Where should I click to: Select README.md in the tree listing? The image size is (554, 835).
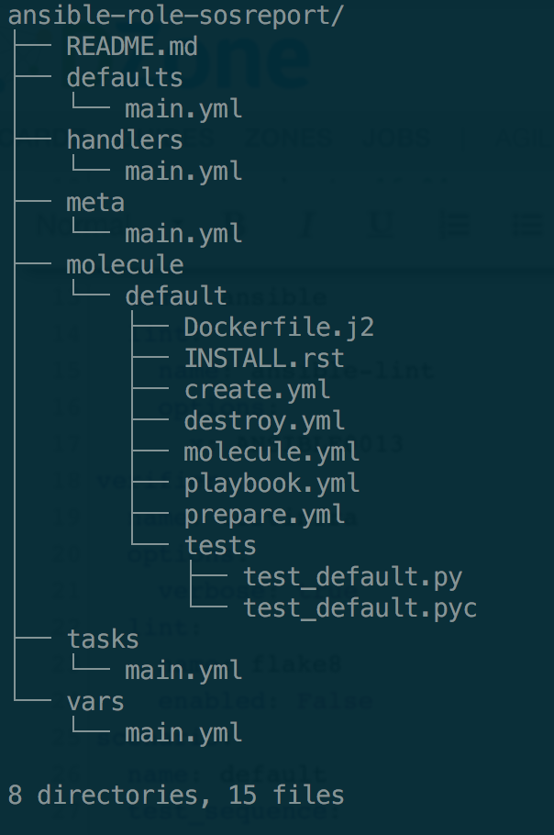point(132,47)
